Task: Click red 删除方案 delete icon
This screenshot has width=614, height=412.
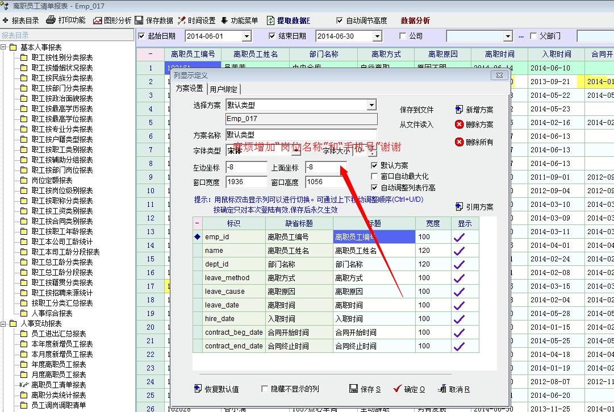Action: [x=460, y=124]
